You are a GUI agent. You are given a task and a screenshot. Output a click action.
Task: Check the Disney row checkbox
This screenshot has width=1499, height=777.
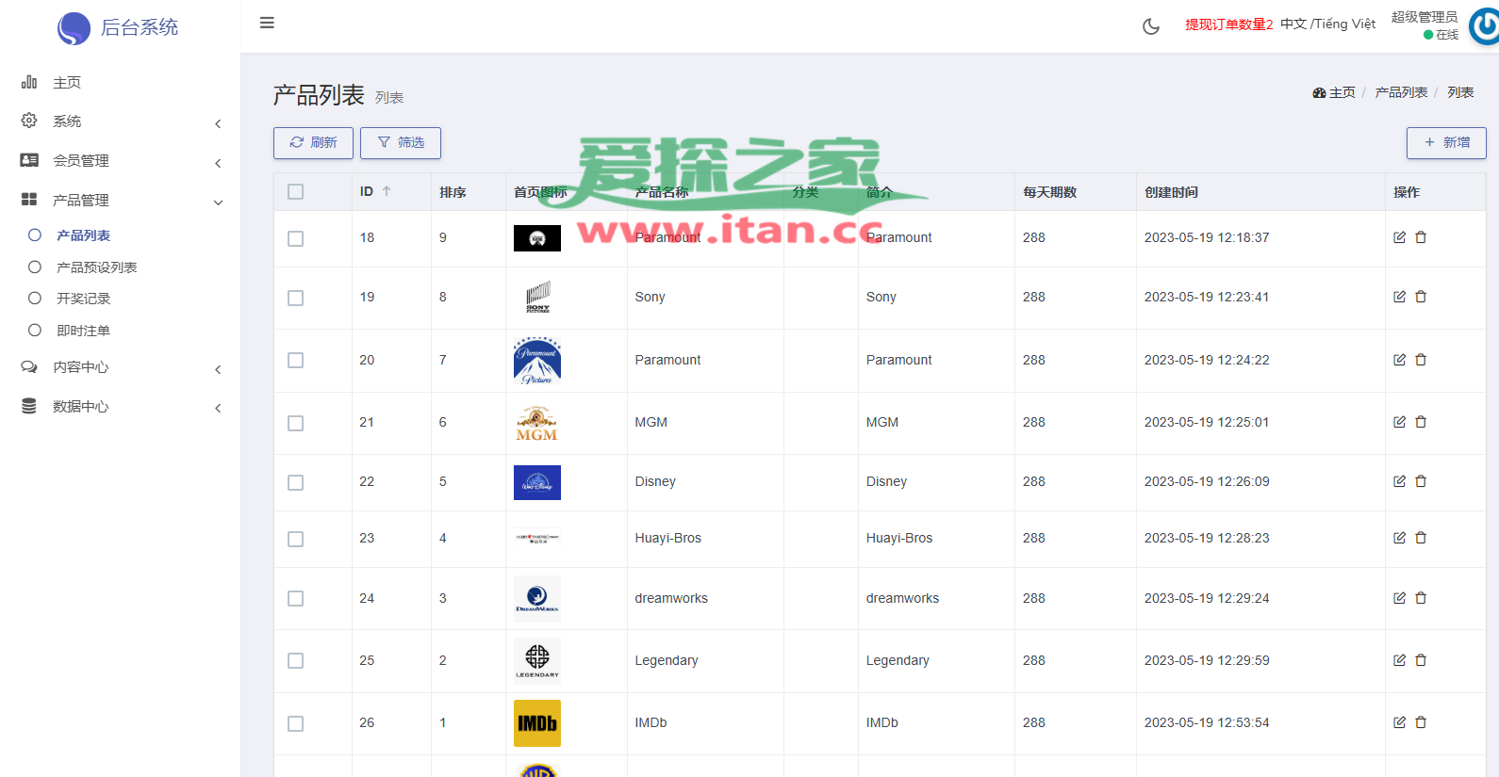[x=296, y=483]
